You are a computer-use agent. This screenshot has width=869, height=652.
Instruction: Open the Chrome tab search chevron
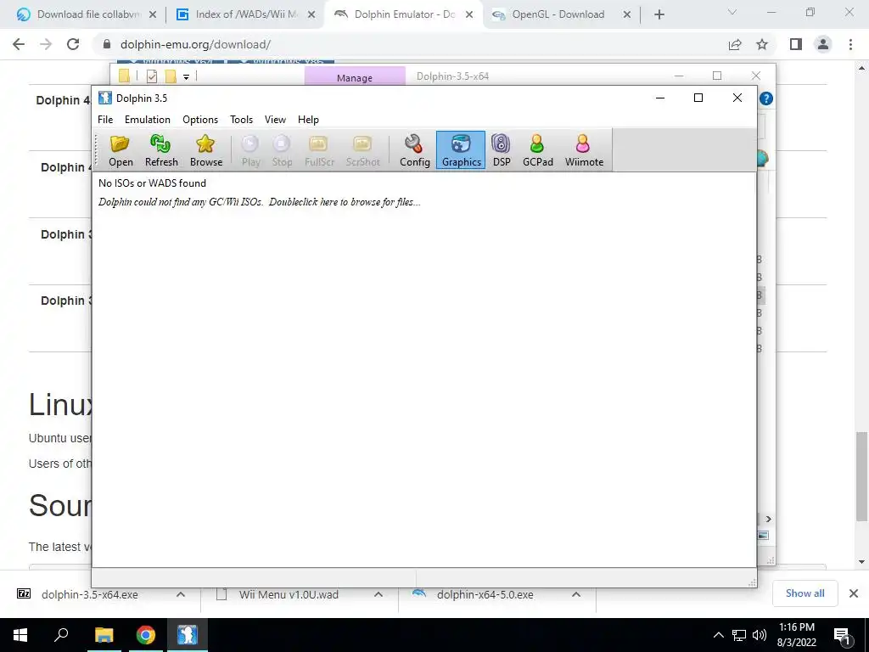pyautogui.click(x=732, y=12)
